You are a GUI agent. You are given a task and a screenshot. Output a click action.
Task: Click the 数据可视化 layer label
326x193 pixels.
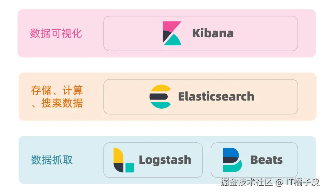56,33
